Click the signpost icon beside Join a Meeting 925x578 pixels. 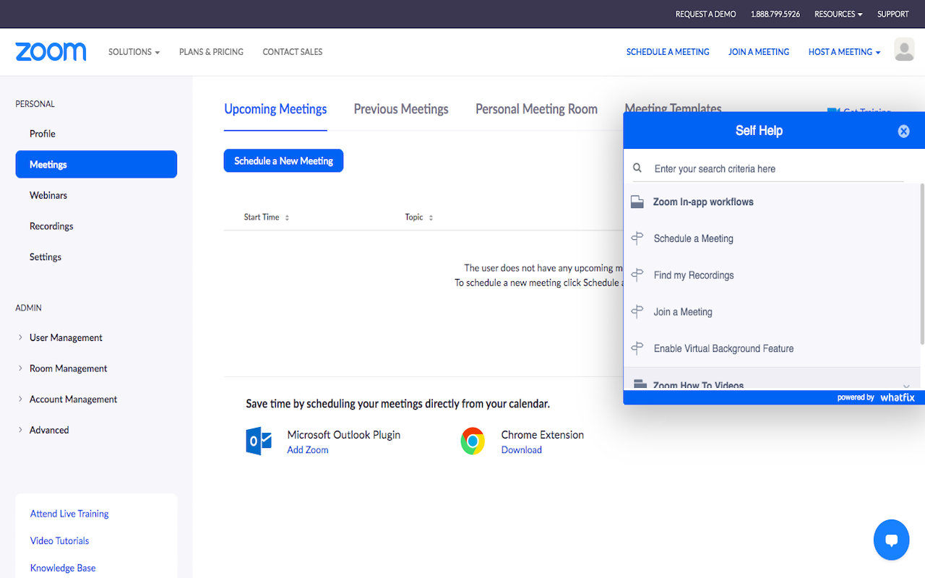[637, 311]
